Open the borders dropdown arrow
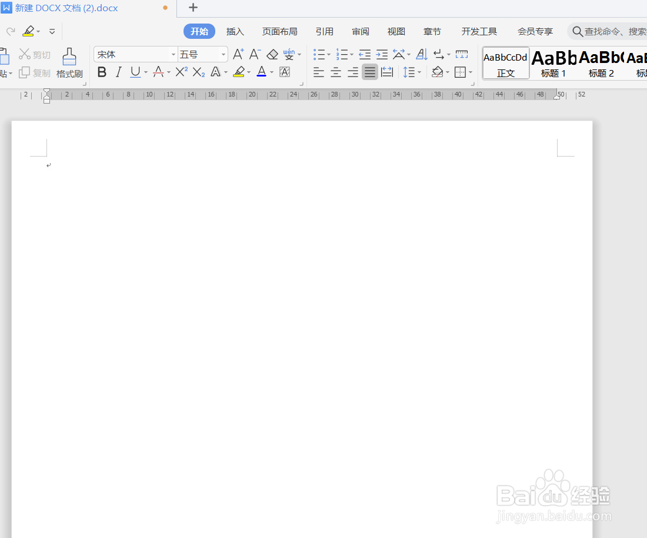 (471, 72)
